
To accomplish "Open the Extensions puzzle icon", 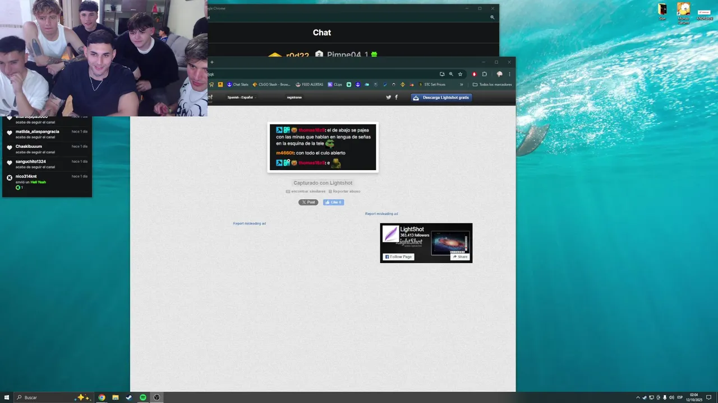I will pyautogui.click(x=485, y=74).
